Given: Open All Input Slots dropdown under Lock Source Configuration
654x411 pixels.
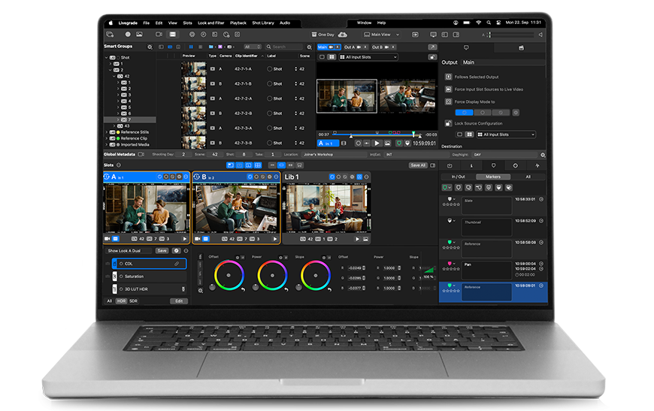Looking at the screenshot, I should pos(506,134).
